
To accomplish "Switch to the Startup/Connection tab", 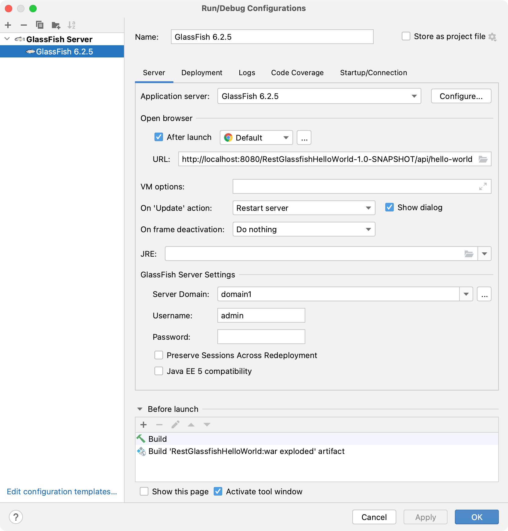I will pos(373,73).
